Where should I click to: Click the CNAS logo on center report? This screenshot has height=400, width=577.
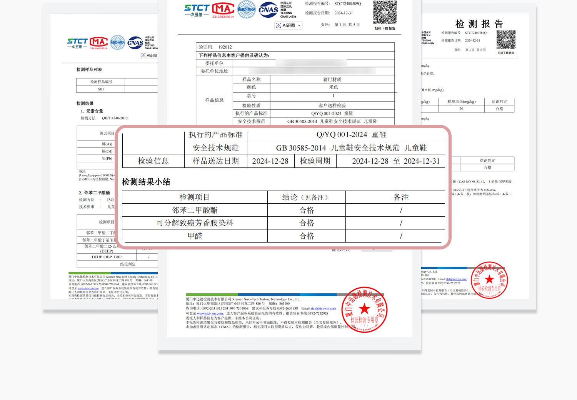tap(268, 10)
